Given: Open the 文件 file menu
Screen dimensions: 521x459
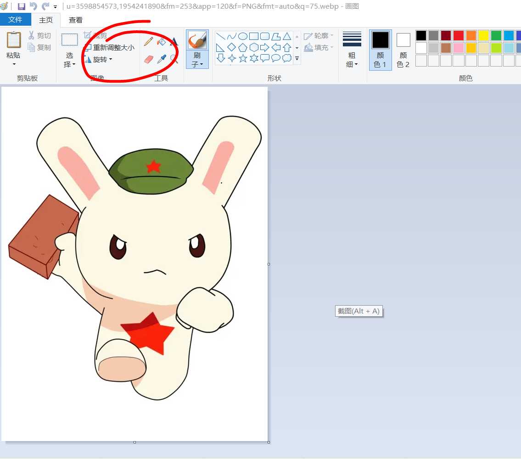Looking at the screenshot, I should (x=15, y=20).
